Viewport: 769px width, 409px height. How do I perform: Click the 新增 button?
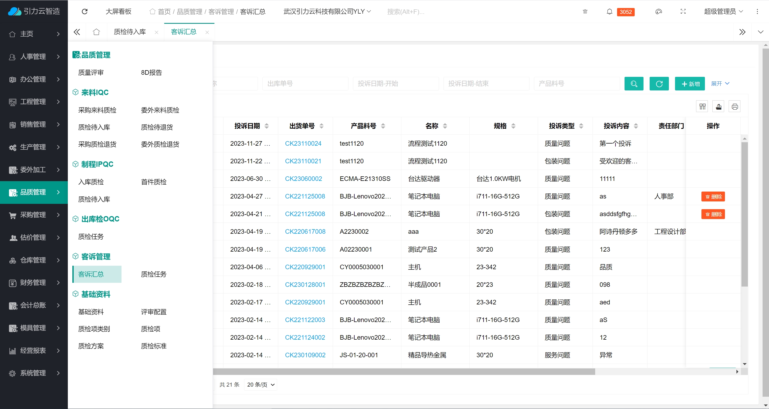(690, 84)
